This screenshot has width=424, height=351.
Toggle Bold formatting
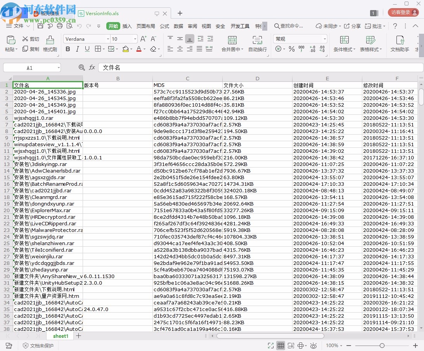pos(68,49)
